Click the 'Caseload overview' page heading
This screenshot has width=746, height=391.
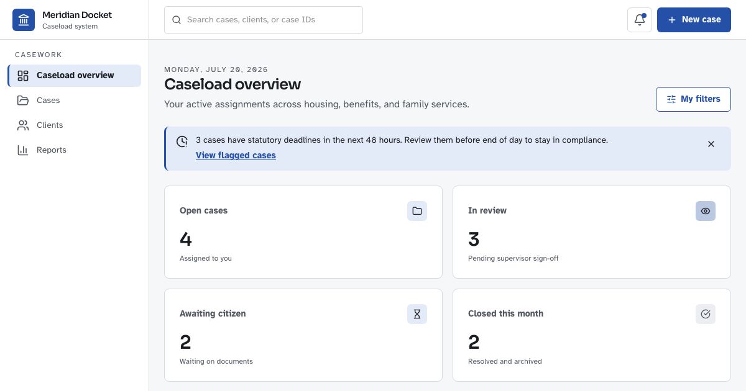point(233,84)
